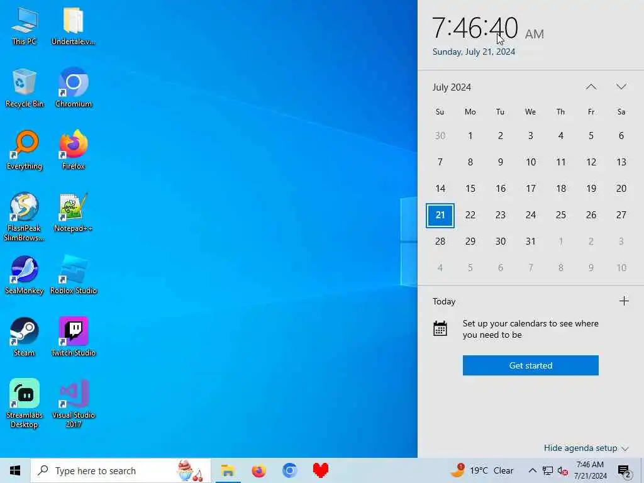This screenshot has width=644, height=483.
Task: Select the Undertale folder on desktop
Action: [x=74, y=26]
